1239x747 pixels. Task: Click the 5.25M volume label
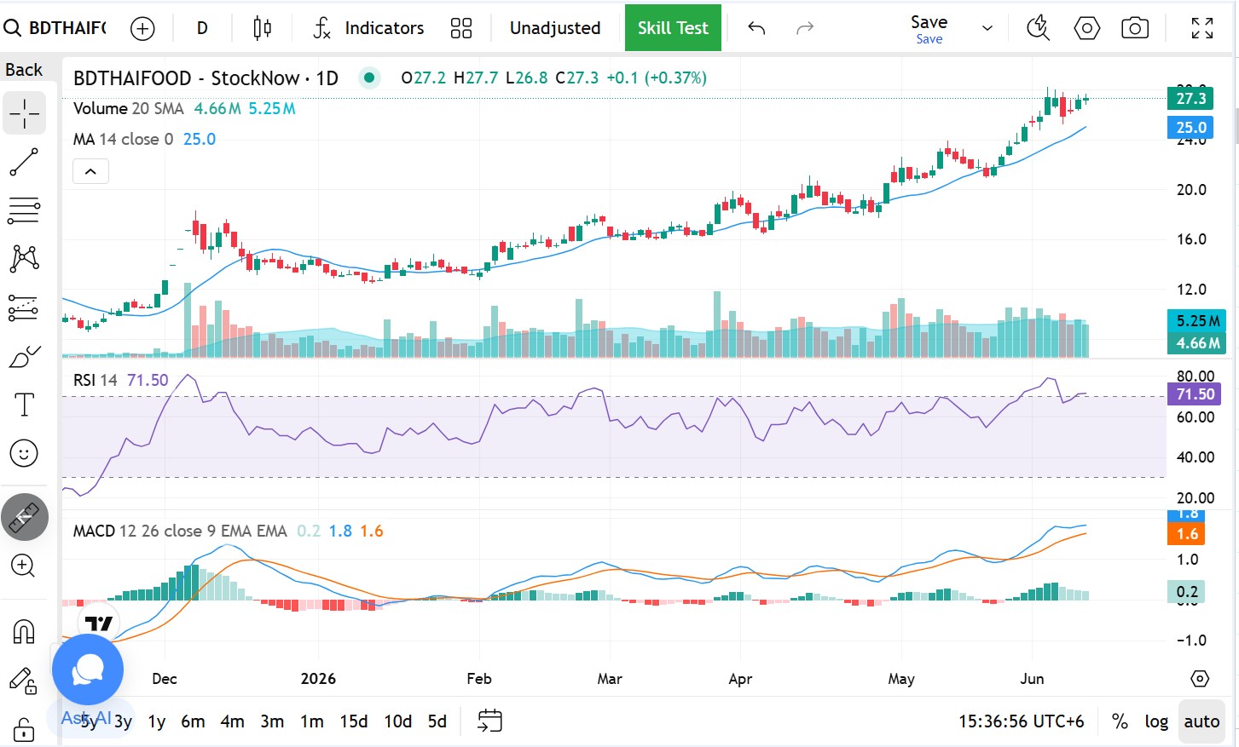[1196, 321]
